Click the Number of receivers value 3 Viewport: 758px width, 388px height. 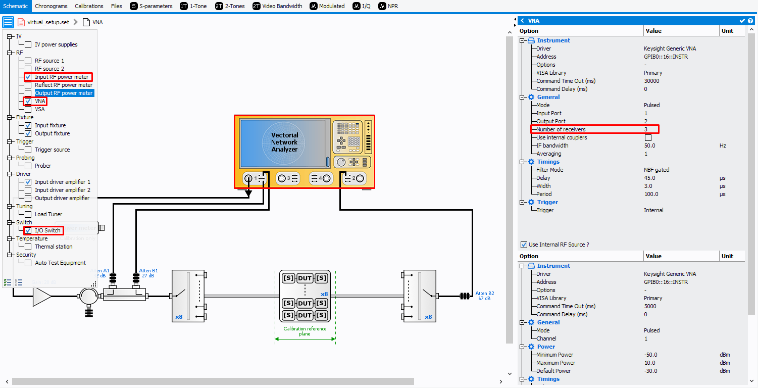point(645,129)
